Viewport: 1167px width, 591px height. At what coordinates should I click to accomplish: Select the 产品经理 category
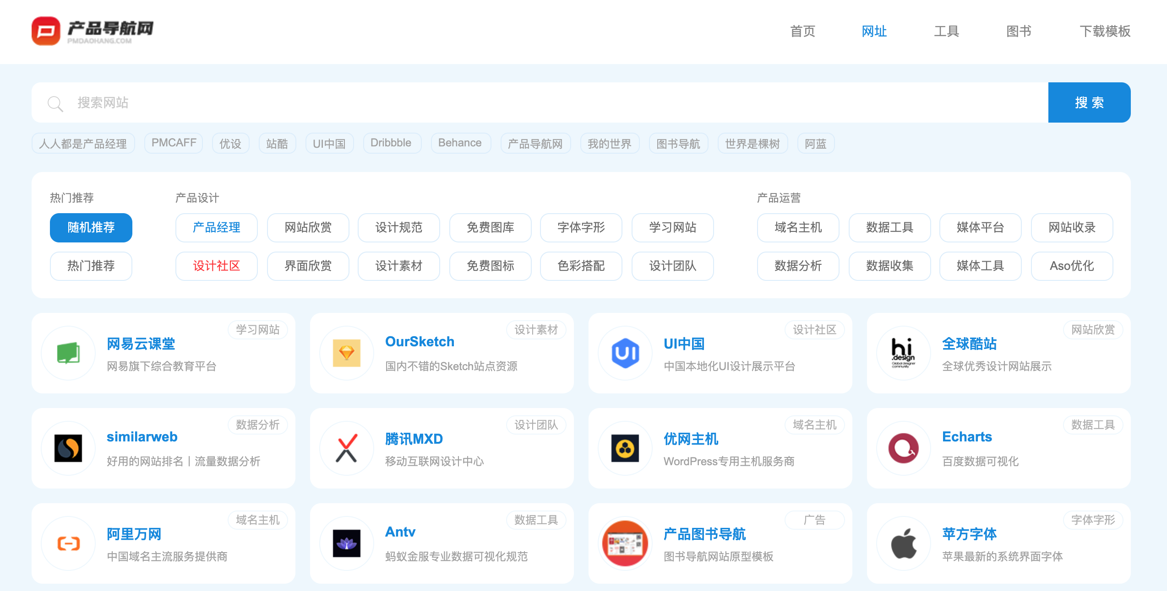(x=217, y=228)
